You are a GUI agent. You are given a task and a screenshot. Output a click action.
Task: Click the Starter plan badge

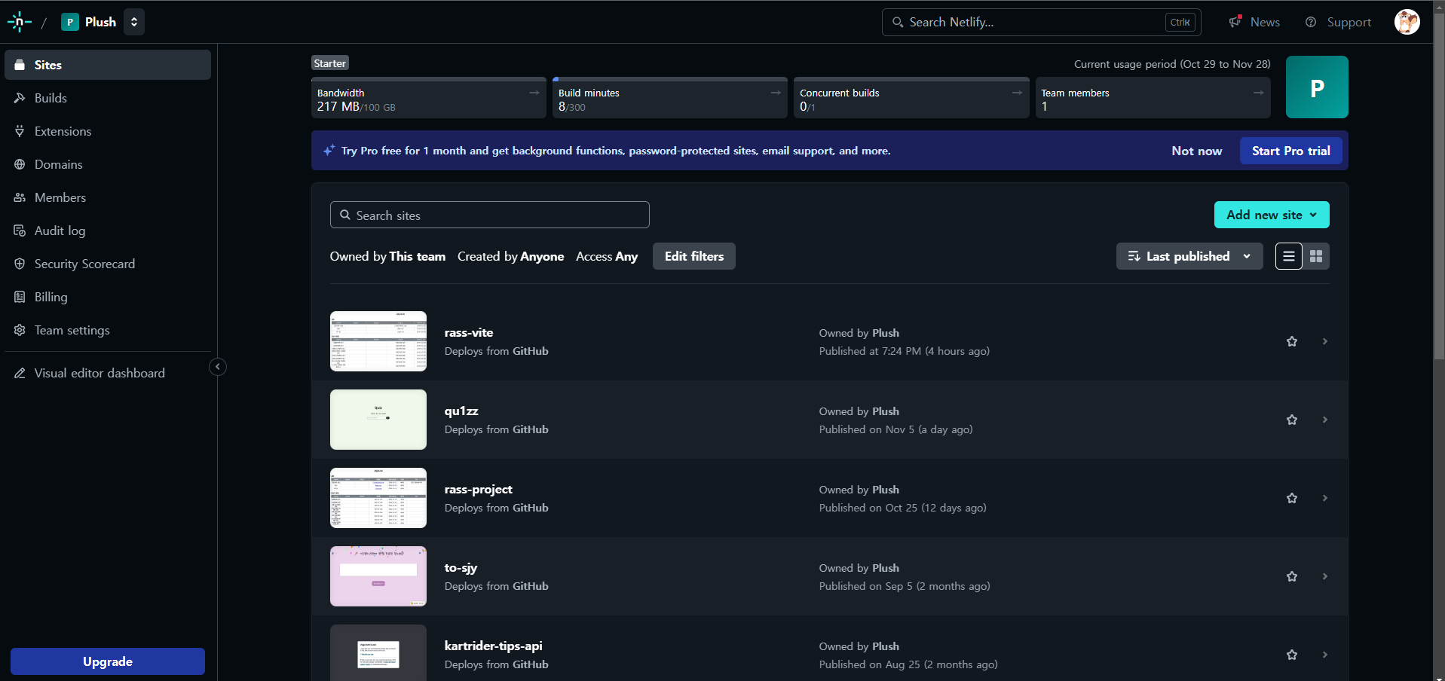point(330,63)
